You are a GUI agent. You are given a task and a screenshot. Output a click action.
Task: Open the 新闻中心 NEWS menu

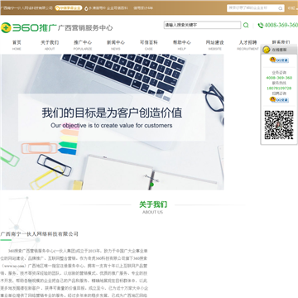[x=116, y=45]
